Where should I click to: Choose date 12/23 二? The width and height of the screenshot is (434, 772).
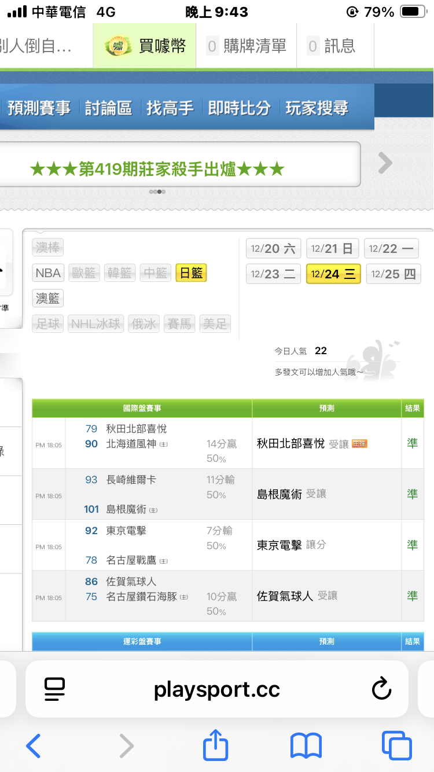click(x=273, y=274)
